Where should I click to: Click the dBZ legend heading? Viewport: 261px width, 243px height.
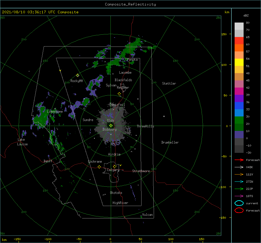246,16
